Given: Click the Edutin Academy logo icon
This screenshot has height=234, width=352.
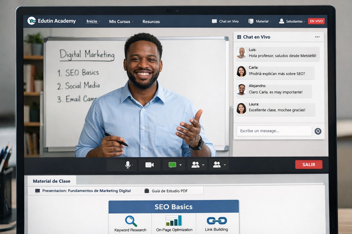Looking at the screenshot, I should [32, 21].
